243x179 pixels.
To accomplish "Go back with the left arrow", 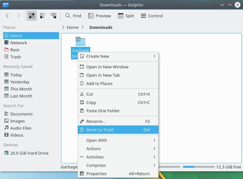I will coord(7,16).
